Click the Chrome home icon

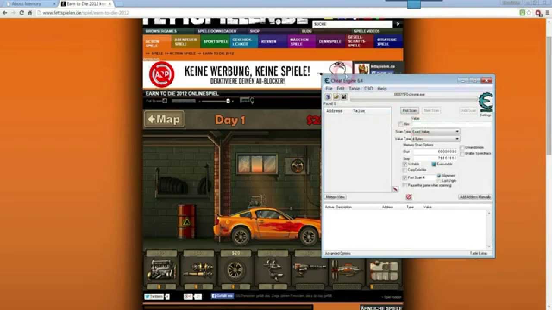point(30,13)
